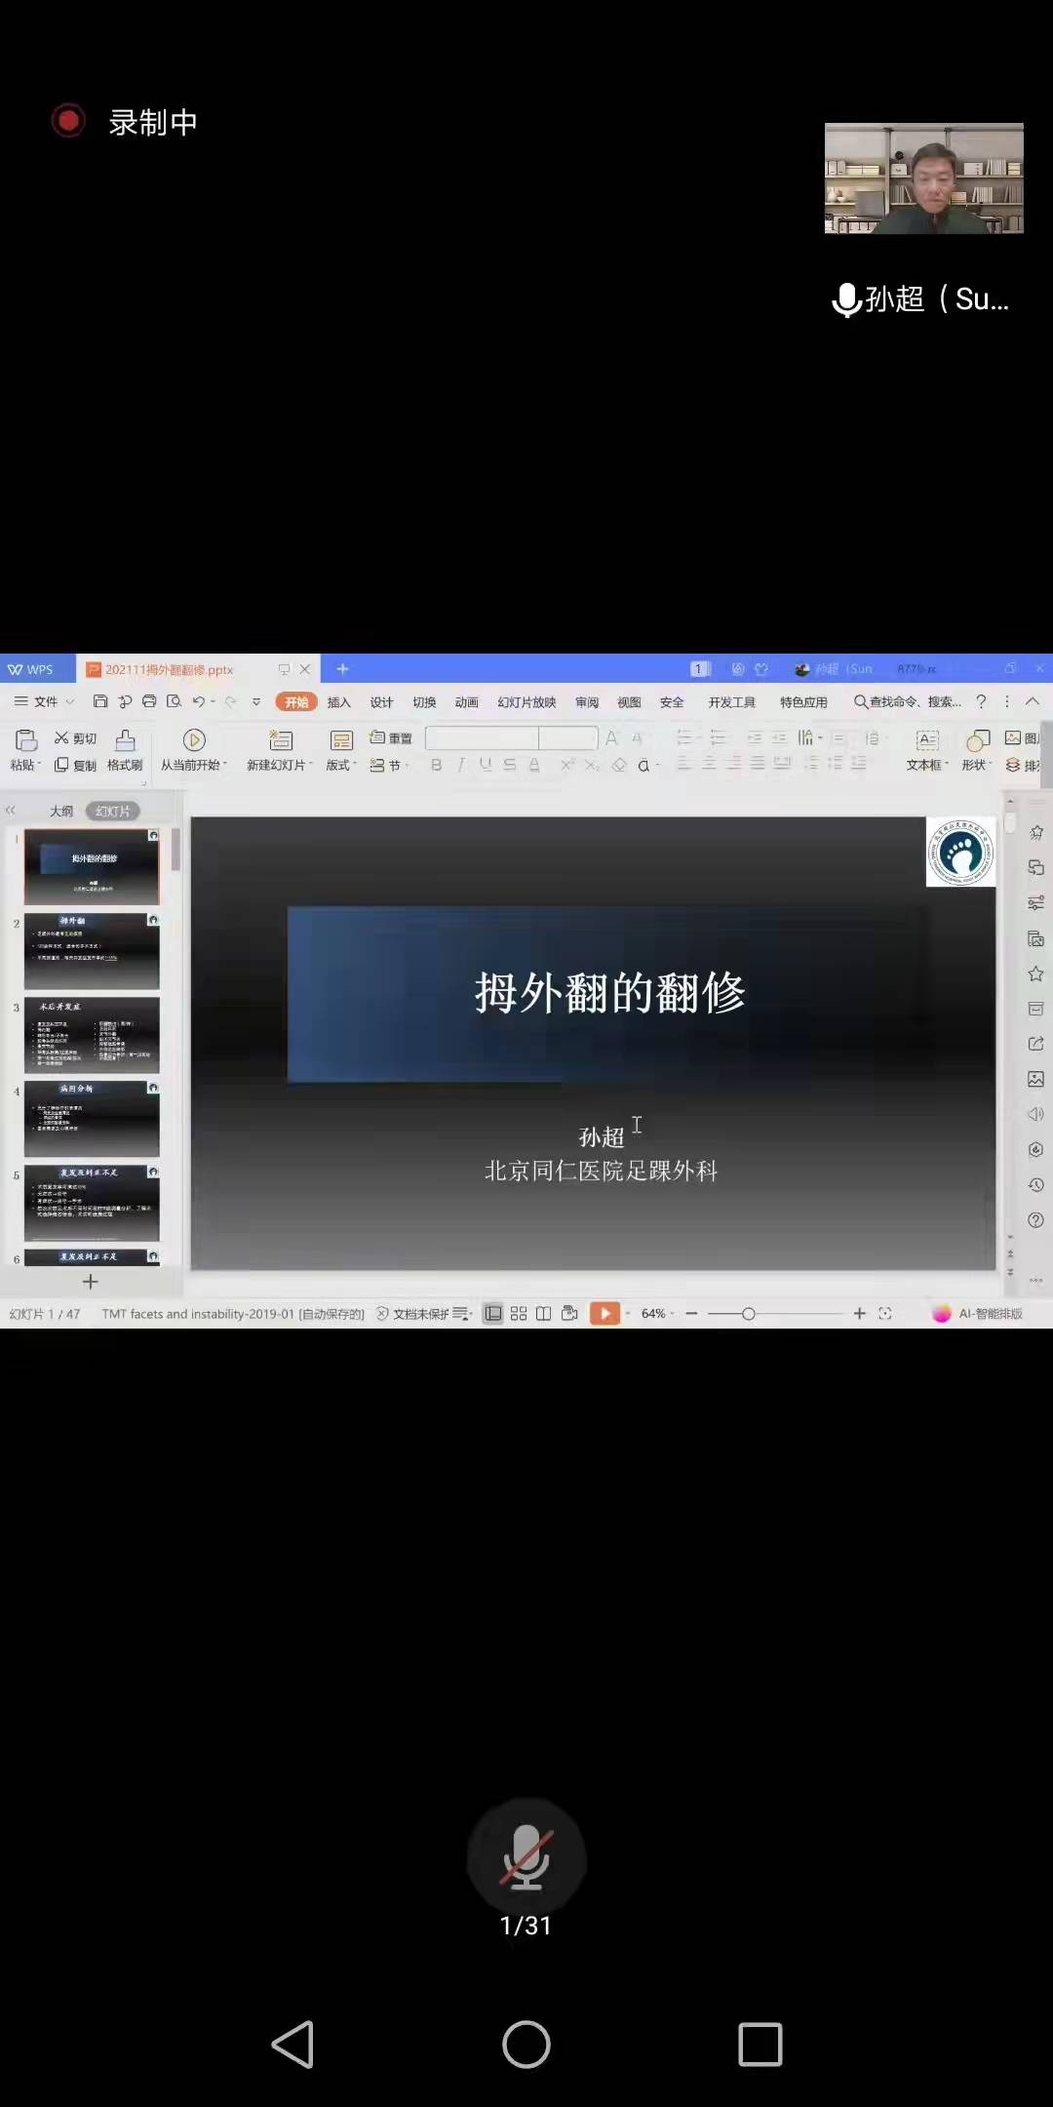Viewport: 1053px width, 2107px height.
Task: Tap the Android back navigation button
Action: click(x=292, y=2044)
